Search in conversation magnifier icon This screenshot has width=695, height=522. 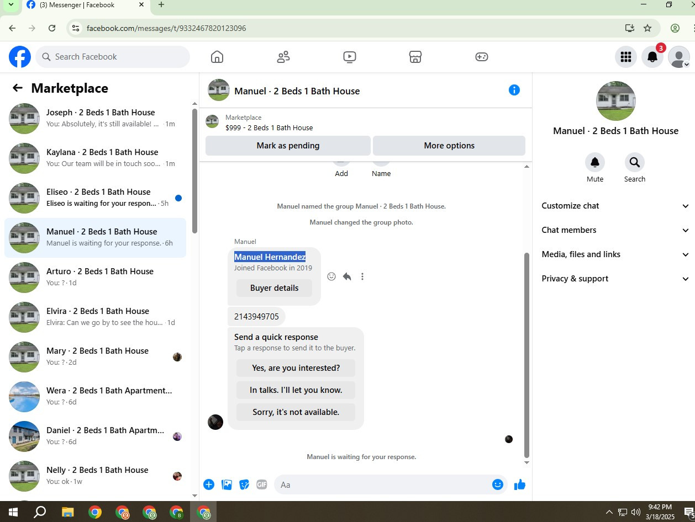point(635,162)
